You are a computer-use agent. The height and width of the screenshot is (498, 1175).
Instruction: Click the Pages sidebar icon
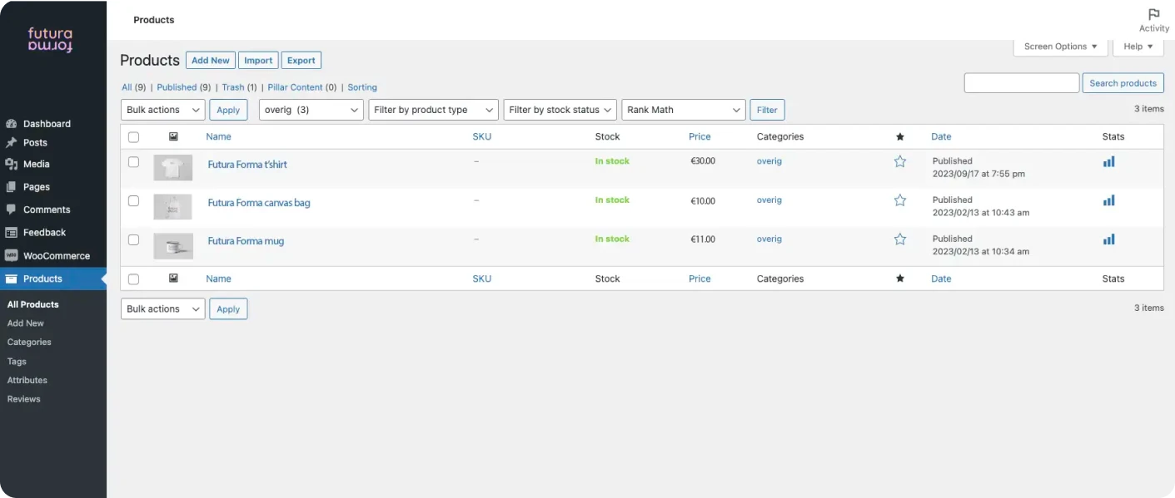(11, 187)
